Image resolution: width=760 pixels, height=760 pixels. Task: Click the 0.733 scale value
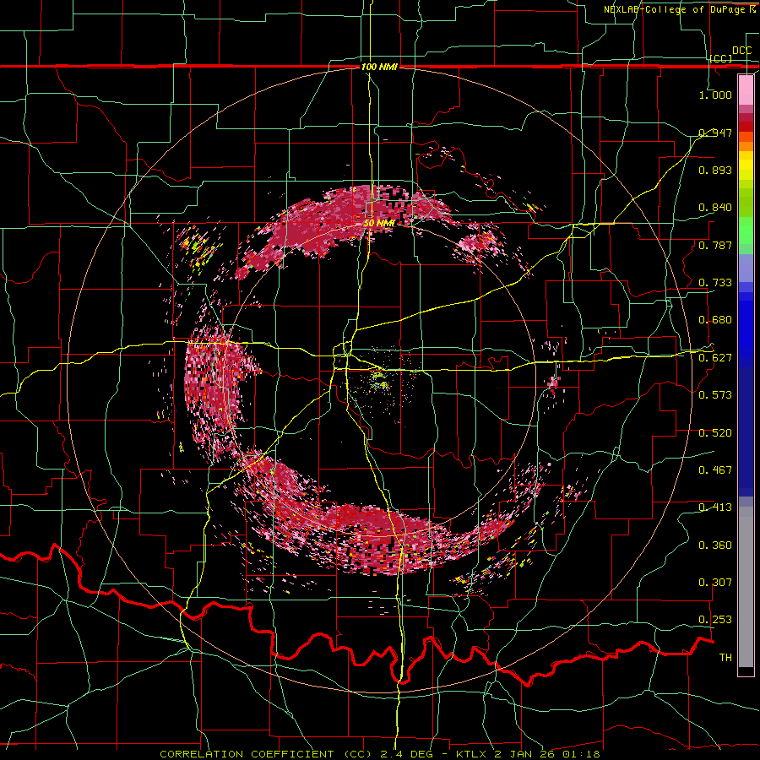[715, 283]
